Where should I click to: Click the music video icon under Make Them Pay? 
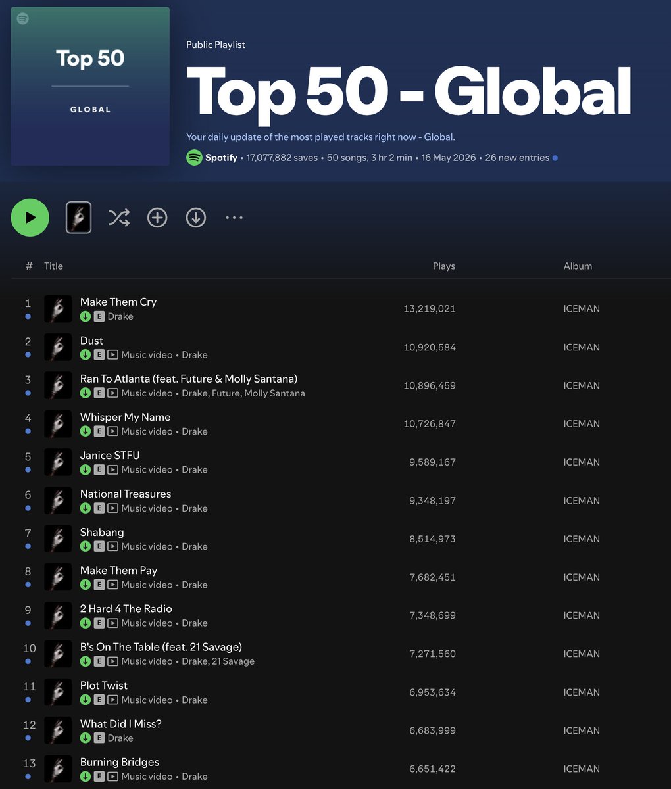(113, 585)
